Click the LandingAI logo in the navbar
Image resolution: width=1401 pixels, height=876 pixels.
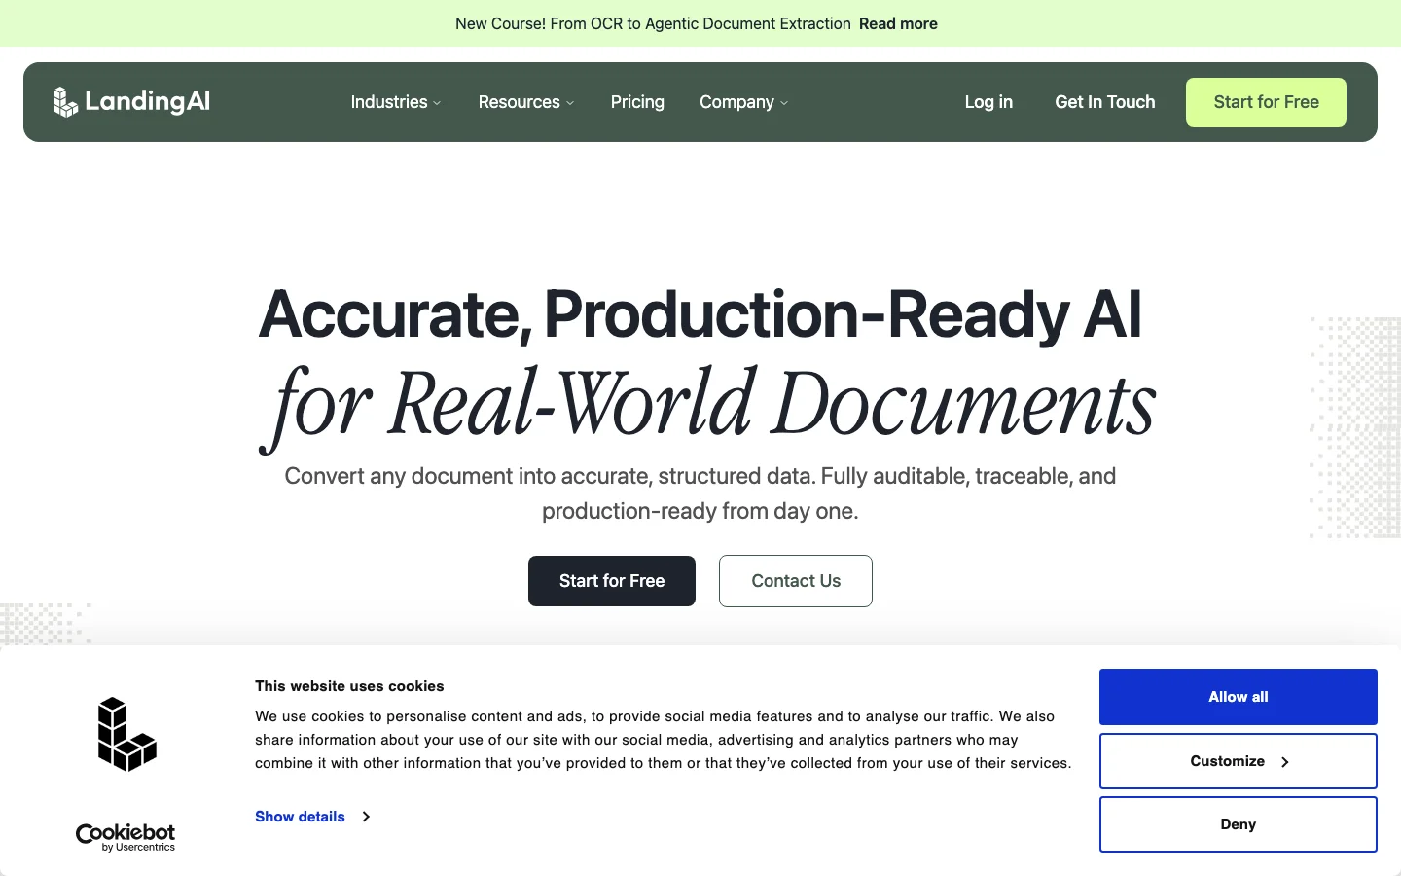[x=131, y=101]
